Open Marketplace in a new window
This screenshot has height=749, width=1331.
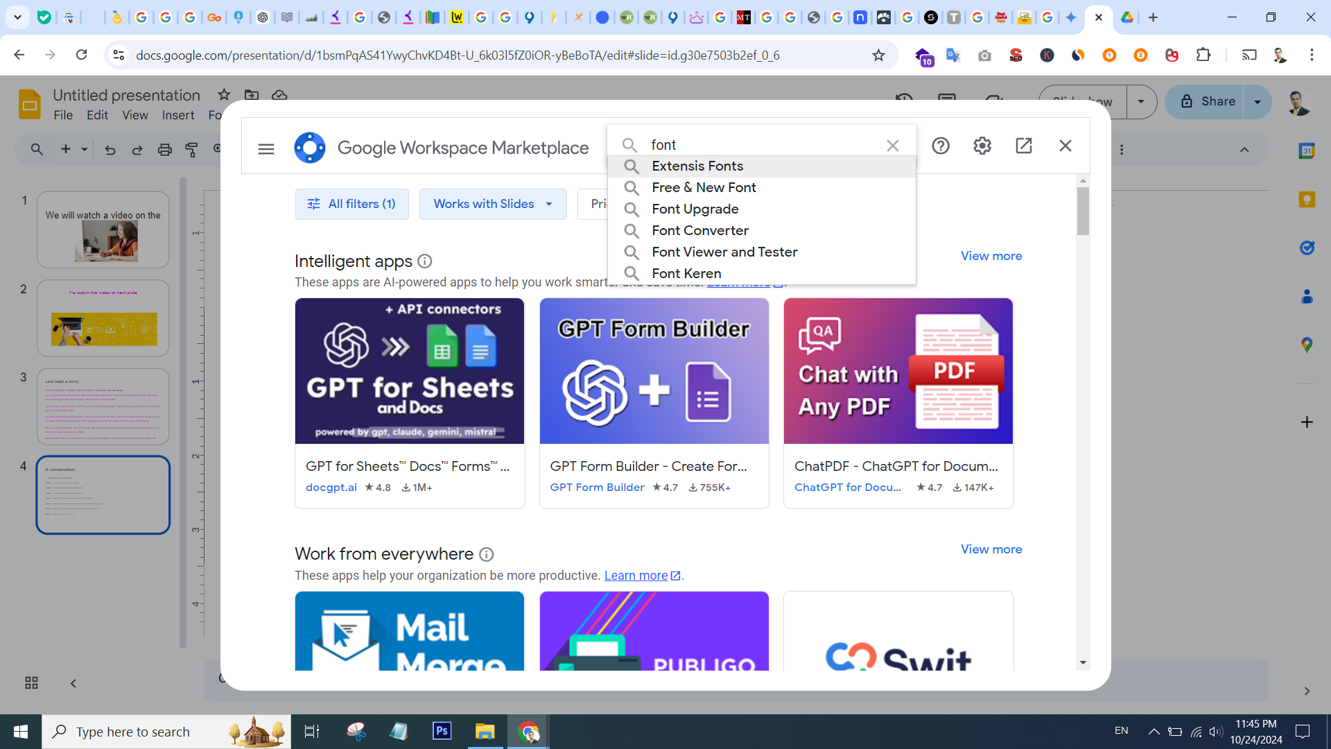click(1024, 146)
